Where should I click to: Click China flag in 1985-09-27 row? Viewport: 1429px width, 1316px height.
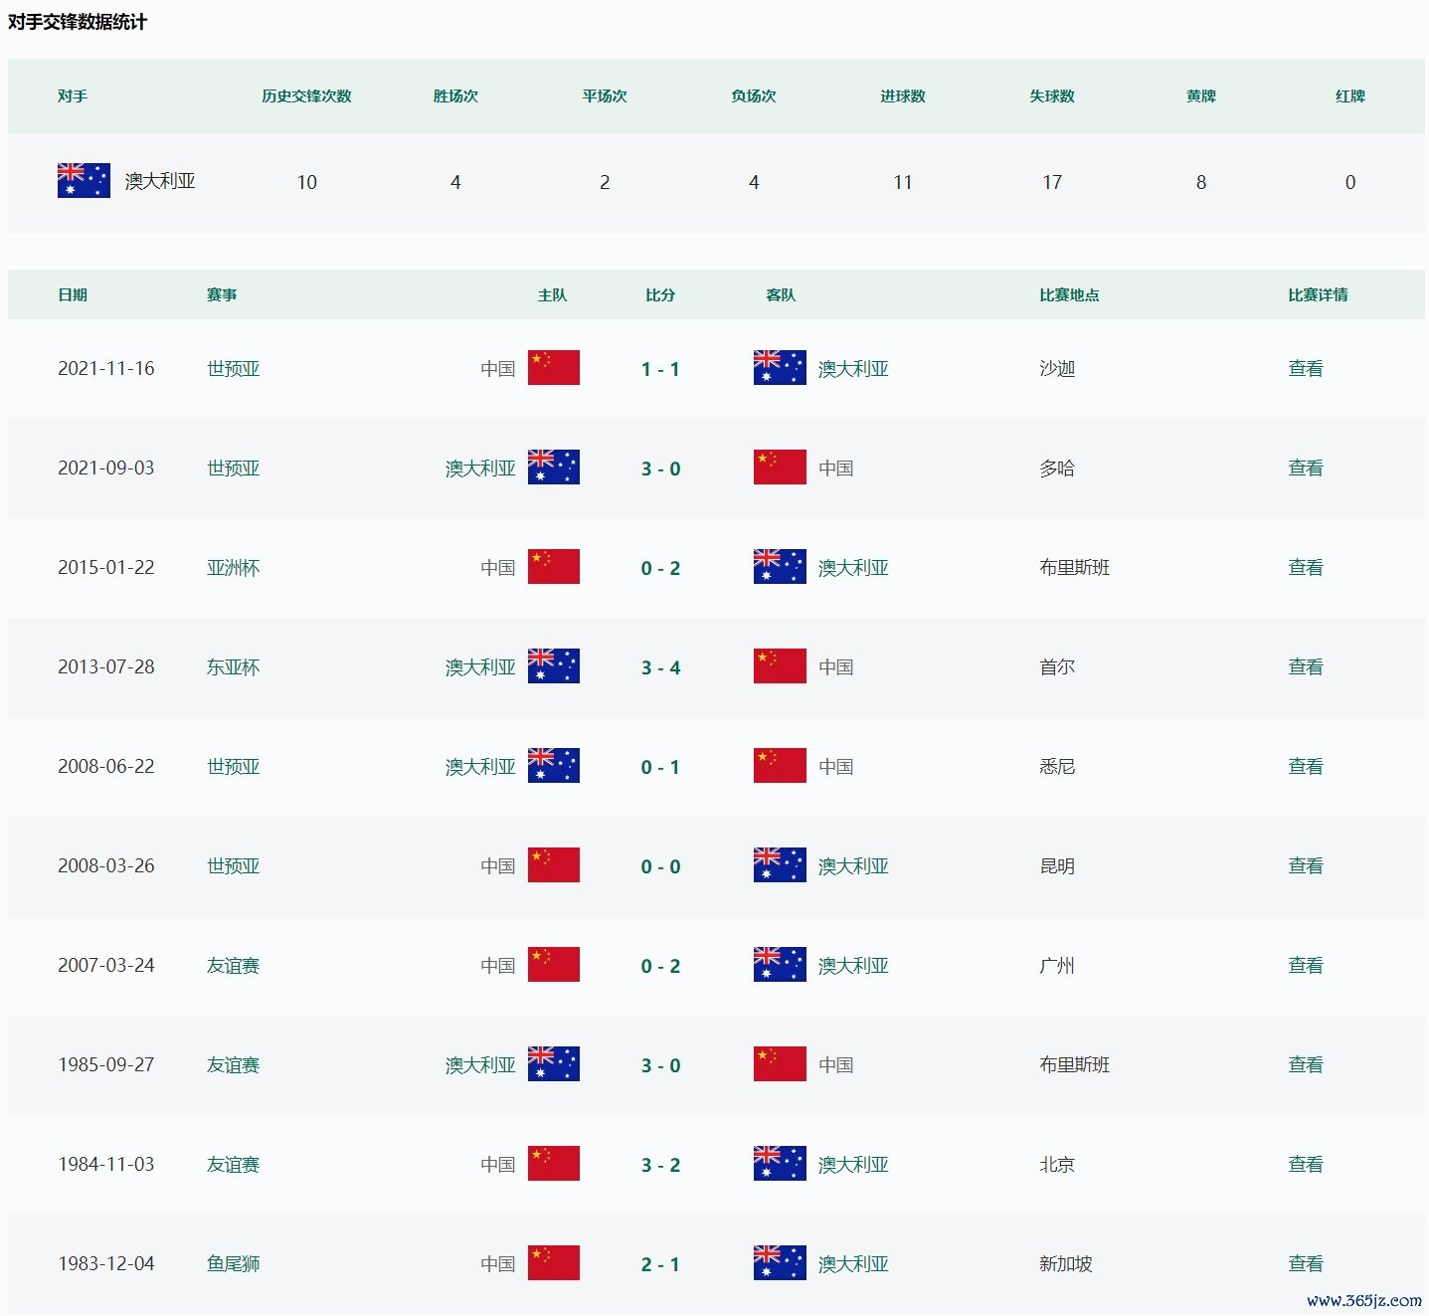pos(780,1064)
